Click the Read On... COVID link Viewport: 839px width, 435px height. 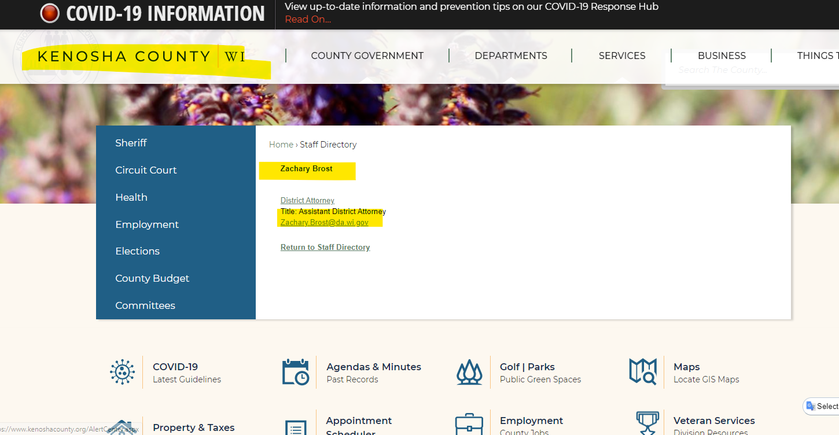click(308, 19)
